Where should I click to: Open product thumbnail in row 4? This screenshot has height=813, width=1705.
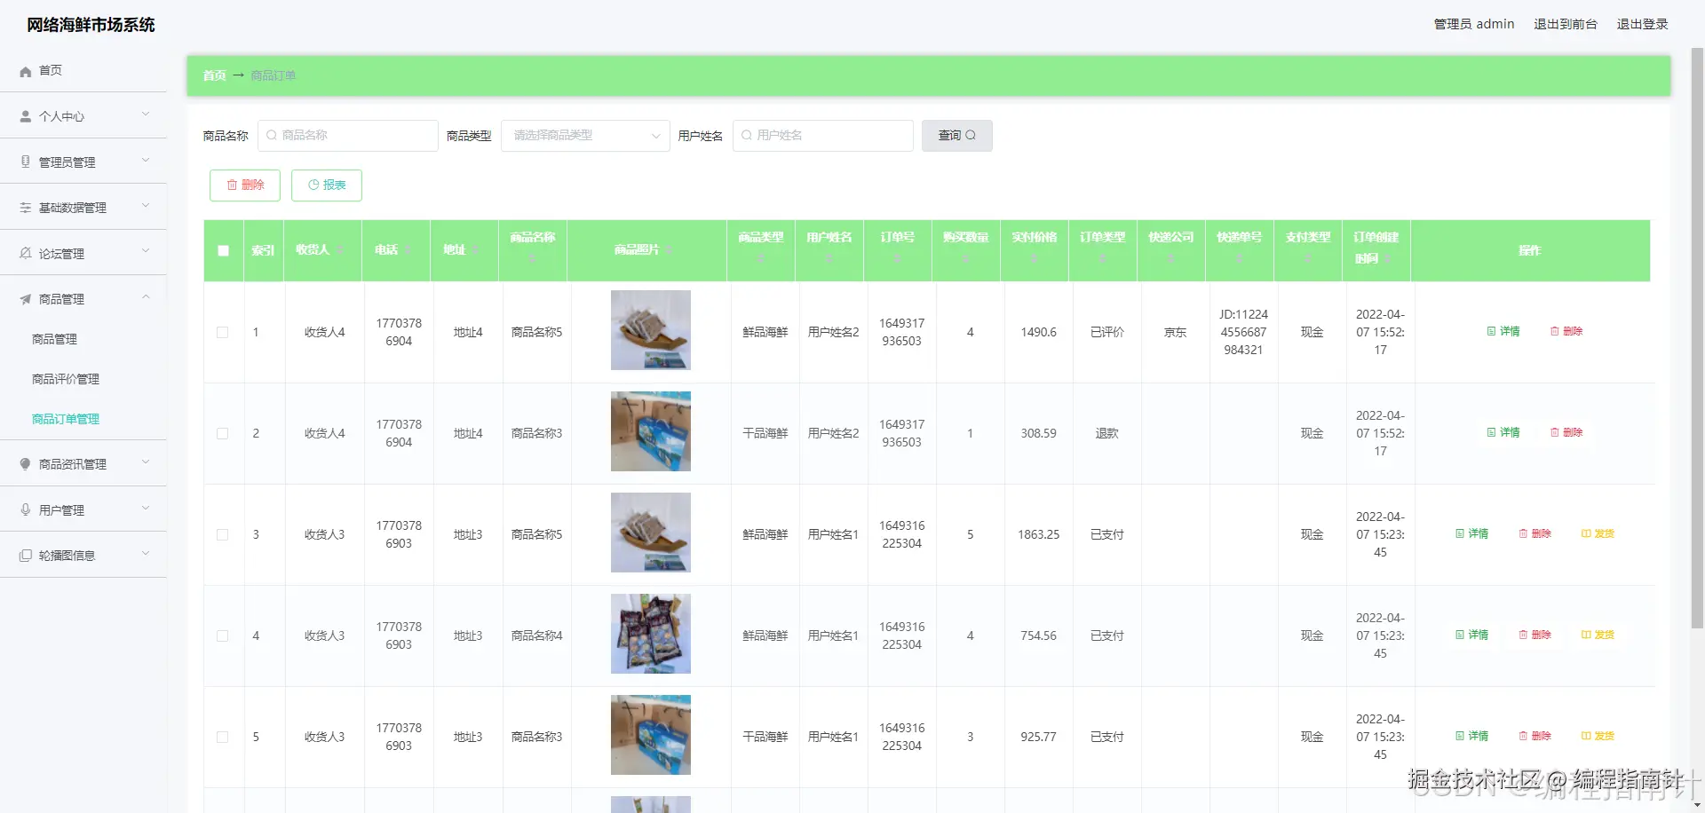(x=651, y=634)
